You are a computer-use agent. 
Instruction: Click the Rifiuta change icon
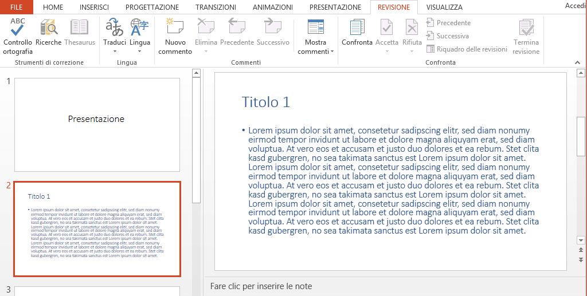(412, 27)
